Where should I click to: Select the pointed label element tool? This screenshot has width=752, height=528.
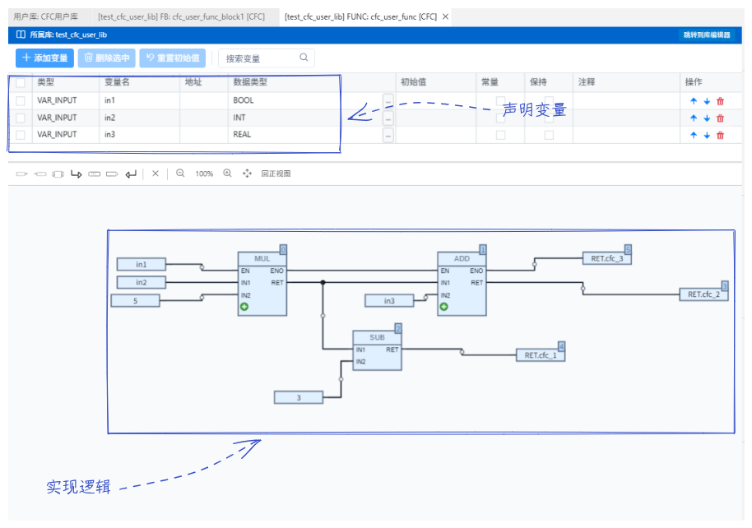pyautogui.click(x=112, y=174)
